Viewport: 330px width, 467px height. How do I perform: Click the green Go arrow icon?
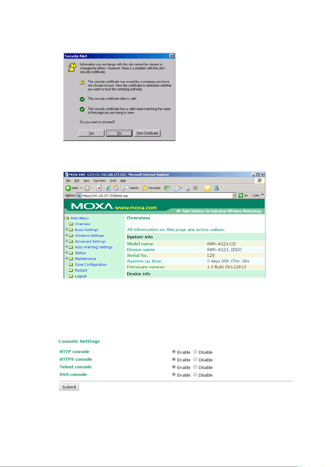point(241,195)
